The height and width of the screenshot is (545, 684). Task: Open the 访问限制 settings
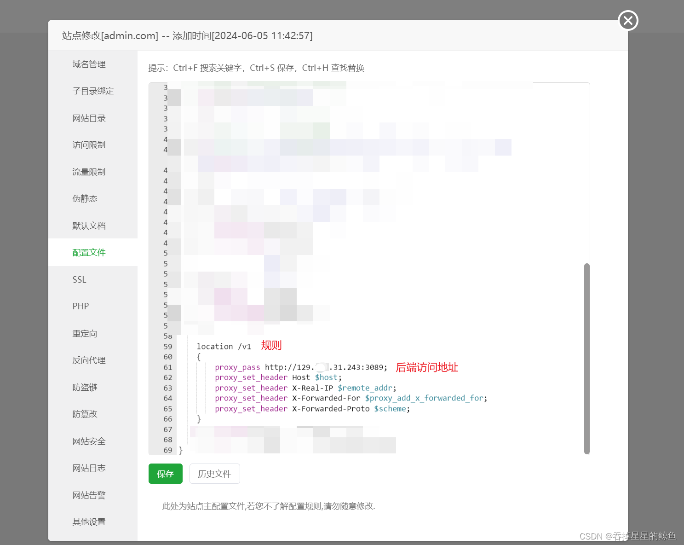pyautogui.click(x=88, y=145)
